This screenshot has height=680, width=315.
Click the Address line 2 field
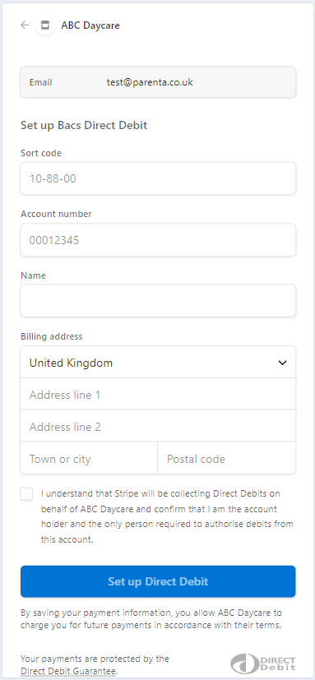(158, 426)
